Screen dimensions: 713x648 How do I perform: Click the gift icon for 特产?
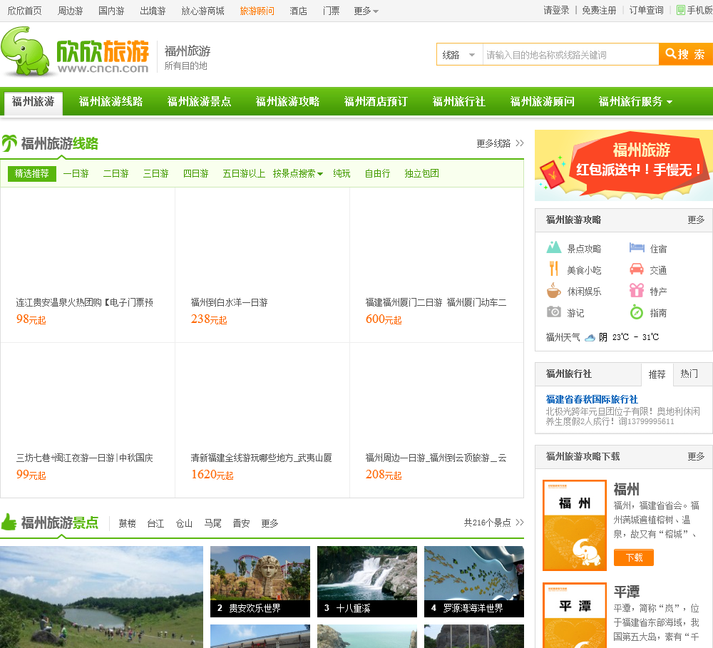point(637,289)
